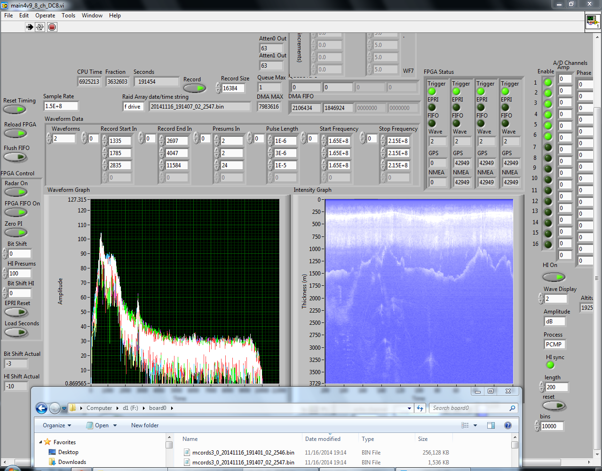Open the address bar history dropdown
Image resolution: width=602 pixels, height=471 pixels.
(x=409, y=408)
